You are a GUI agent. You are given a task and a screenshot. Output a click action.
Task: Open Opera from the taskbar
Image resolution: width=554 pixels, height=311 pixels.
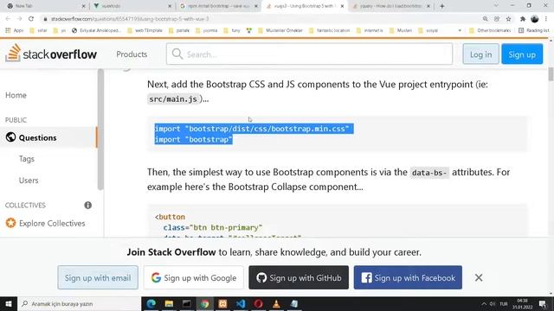(x=258, y=303)
